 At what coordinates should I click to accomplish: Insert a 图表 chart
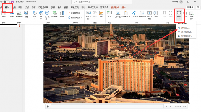[62, 14]
